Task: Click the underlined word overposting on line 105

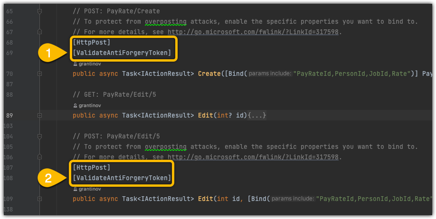Action: click(x=166, y=147)
